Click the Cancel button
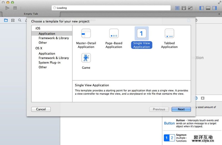 [x=41, y=109]
